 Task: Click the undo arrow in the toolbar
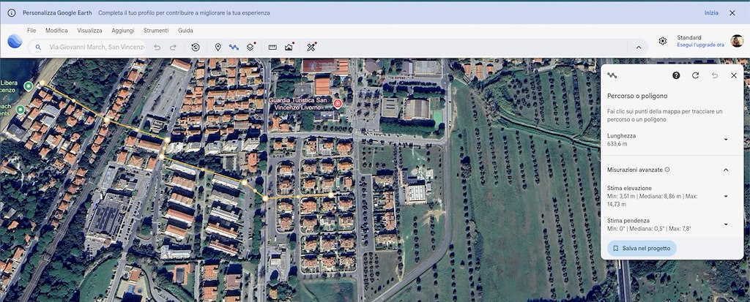pos(157,47)
